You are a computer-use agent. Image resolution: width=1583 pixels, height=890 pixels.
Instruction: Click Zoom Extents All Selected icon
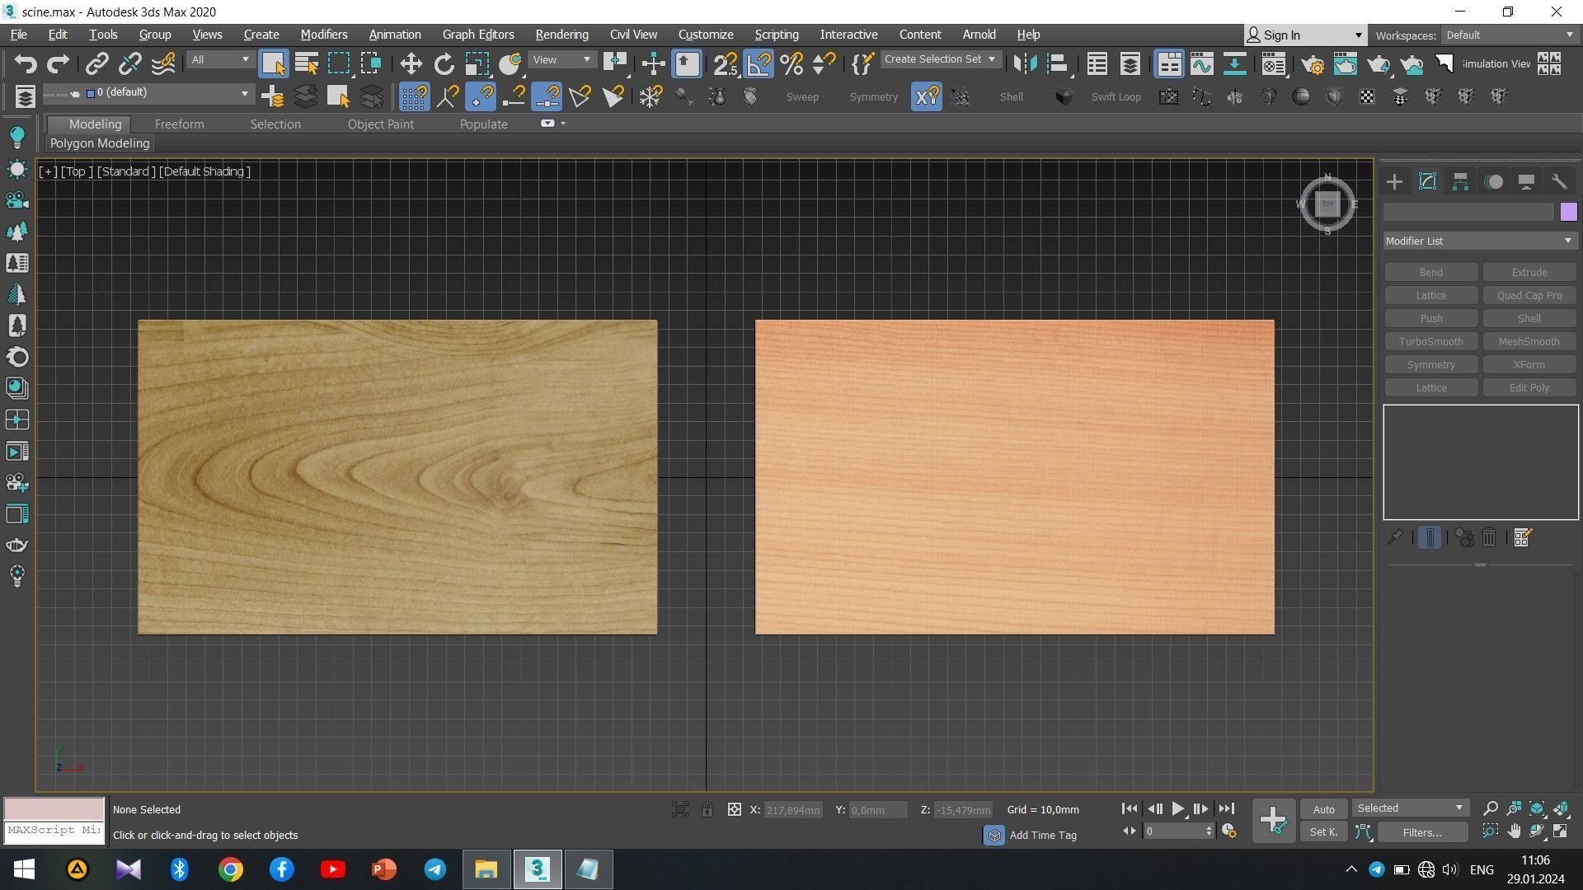click(1561, 809)
